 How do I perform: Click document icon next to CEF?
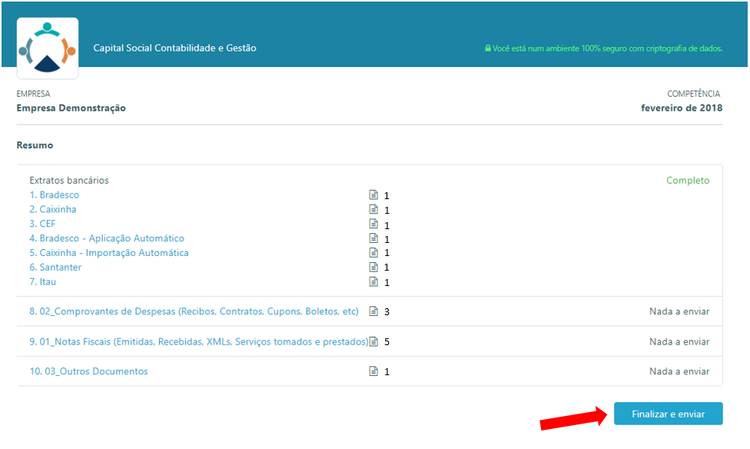point(373,224)
